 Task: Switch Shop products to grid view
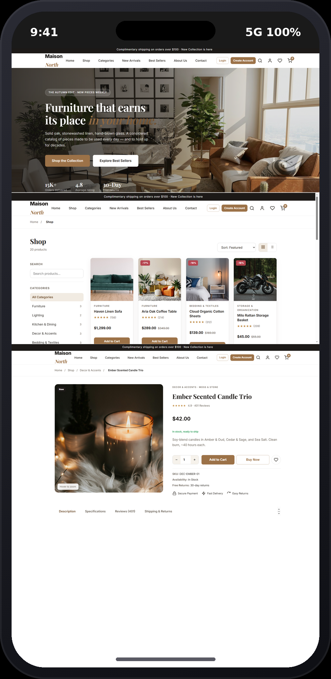click(263, 247)
